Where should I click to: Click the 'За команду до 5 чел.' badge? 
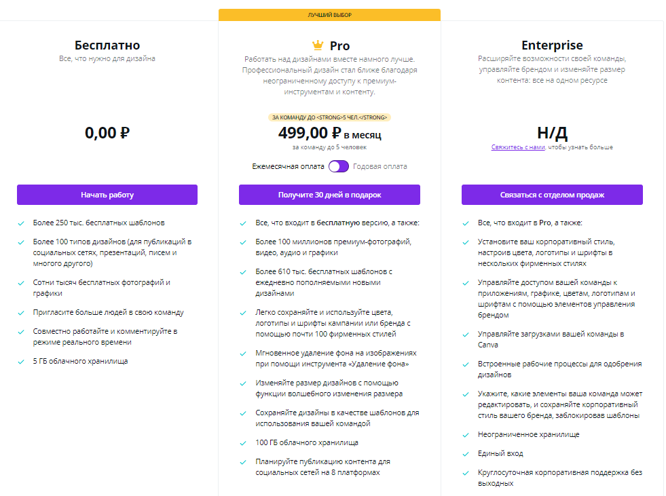(329, 117)
